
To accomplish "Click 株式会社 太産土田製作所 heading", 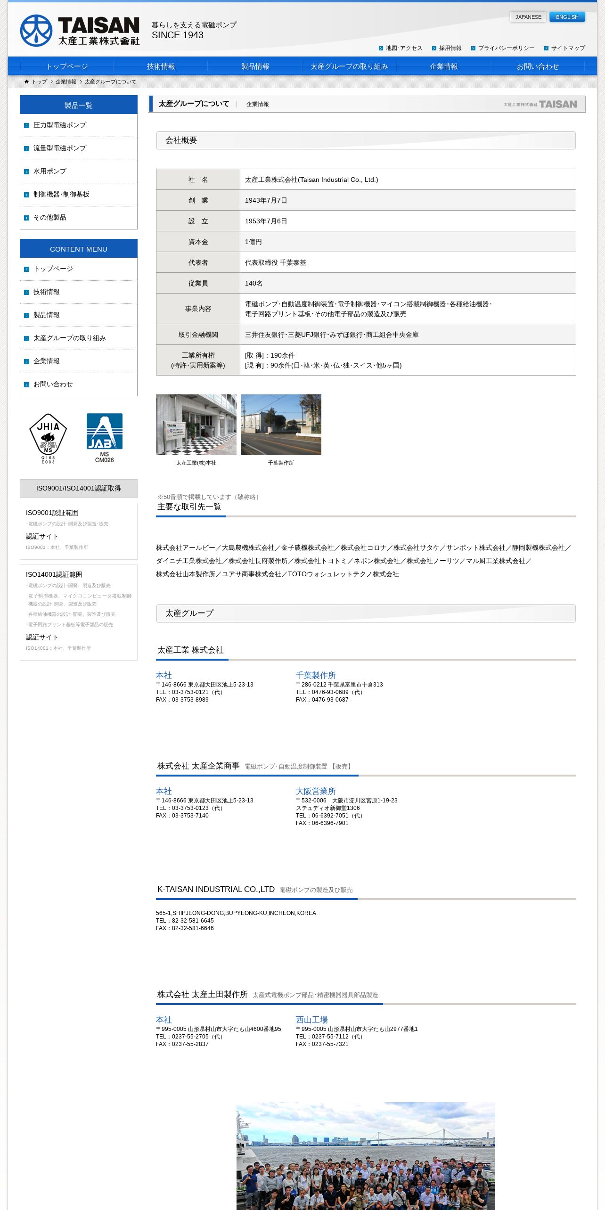I will pyautogui.click(x=203, y=994).
